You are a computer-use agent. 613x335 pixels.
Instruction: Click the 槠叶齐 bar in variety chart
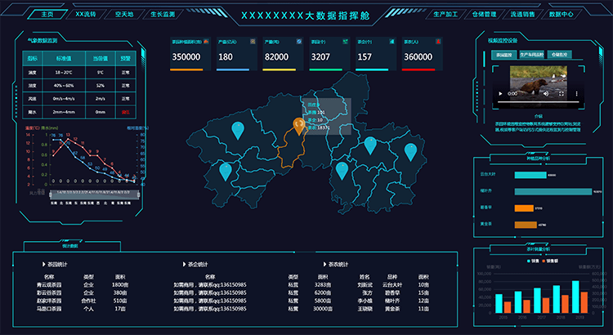[x=553, y=191]
